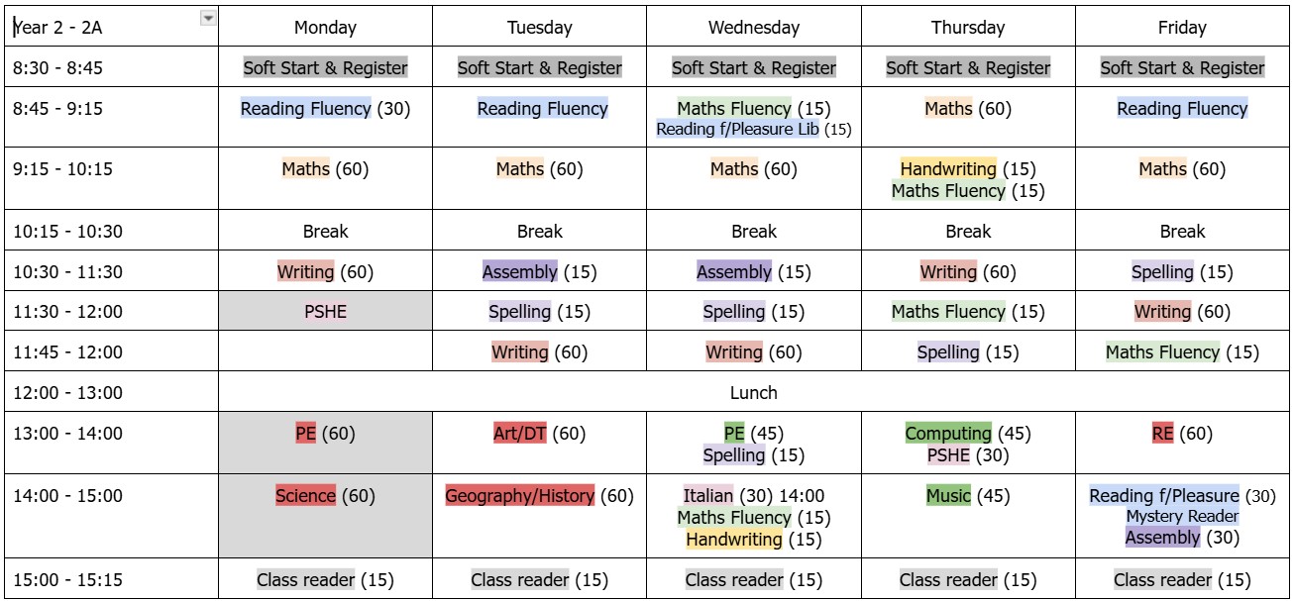Screen dimensions: 1294x601
Task: Click the Friday column header cell
Action: pos(1182,28)
